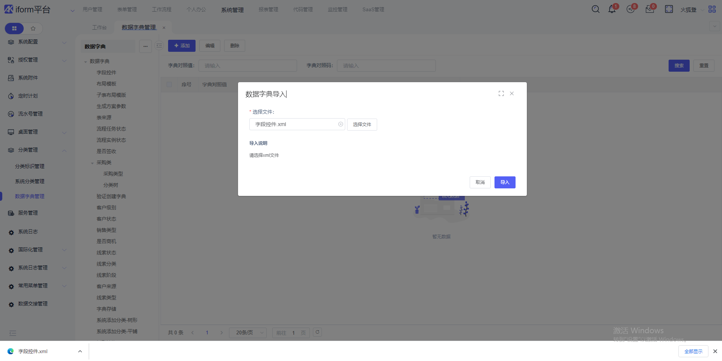Click the 选择文件 button

click(x=362, y=125)
